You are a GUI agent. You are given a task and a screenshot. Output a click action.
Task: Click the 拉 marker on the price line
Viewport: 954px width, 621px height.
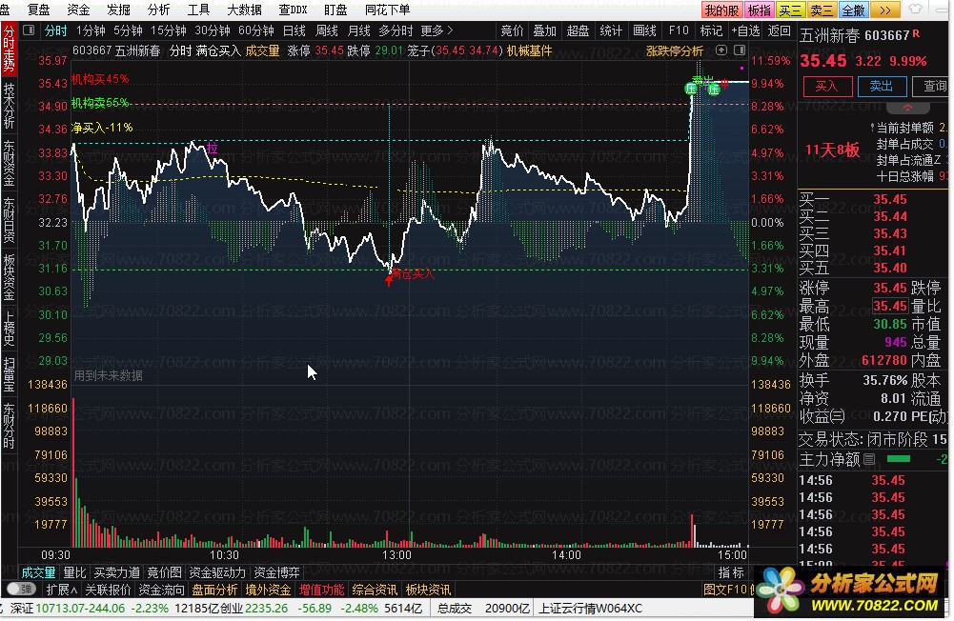[x=212, y=149]
